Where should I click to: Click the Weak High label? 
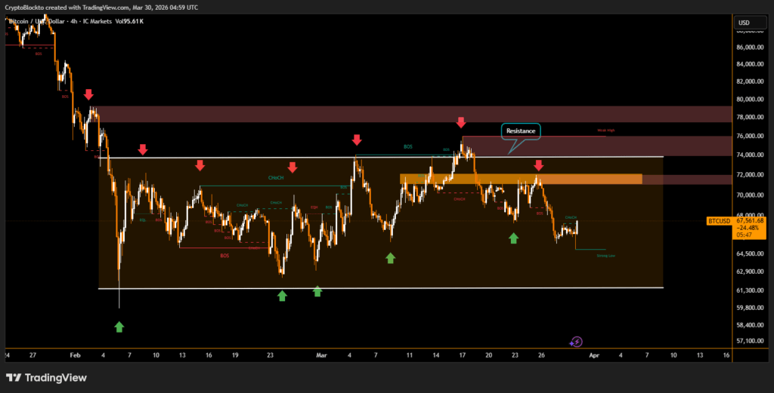pos(605,130)
